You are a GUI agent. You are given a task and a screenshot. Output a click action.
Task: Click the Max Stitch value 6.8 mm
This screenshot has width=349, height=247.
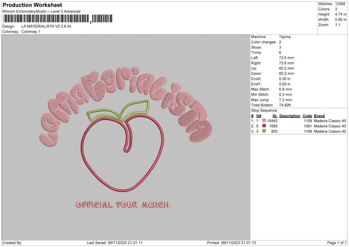pyautogui.click(x=286, y=89)
